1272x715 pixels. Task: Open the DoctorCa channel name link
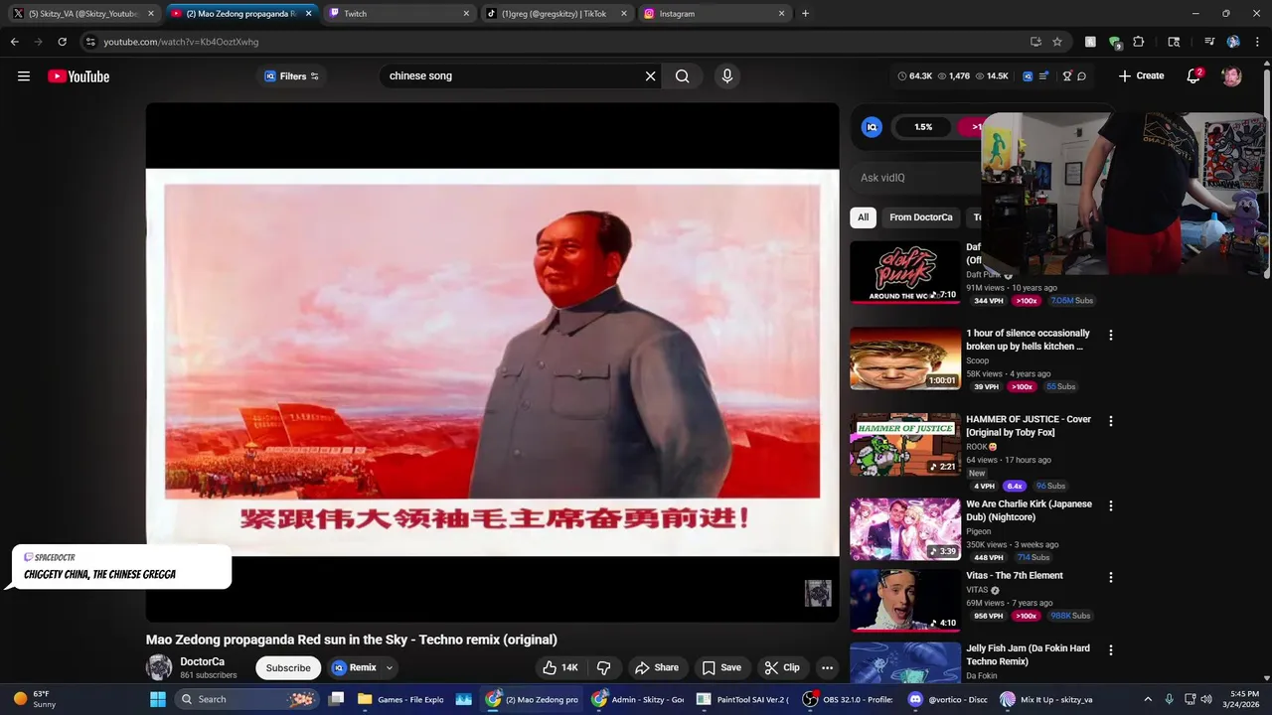[x=202, y=661]
